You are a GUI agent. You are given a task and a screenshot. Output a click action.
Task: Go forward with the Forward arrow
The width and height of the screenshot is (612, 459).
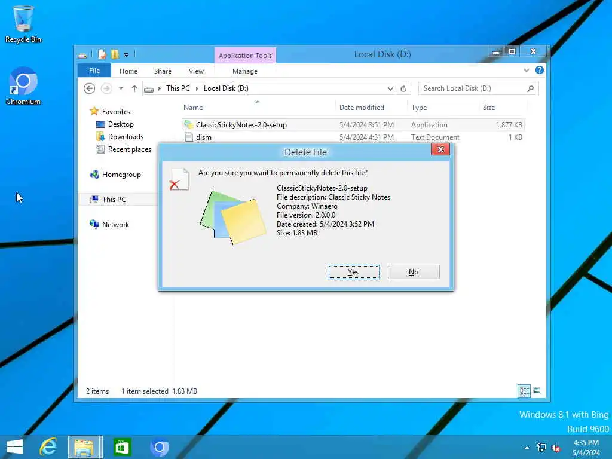(x=106, y=88)
